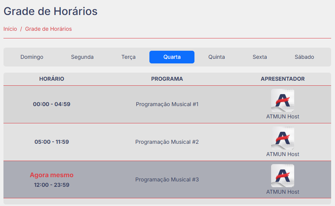The width and height of the screenshot is (335, 206).
Task: Click Programação Musical #2 program name
Action: point(167,142)
